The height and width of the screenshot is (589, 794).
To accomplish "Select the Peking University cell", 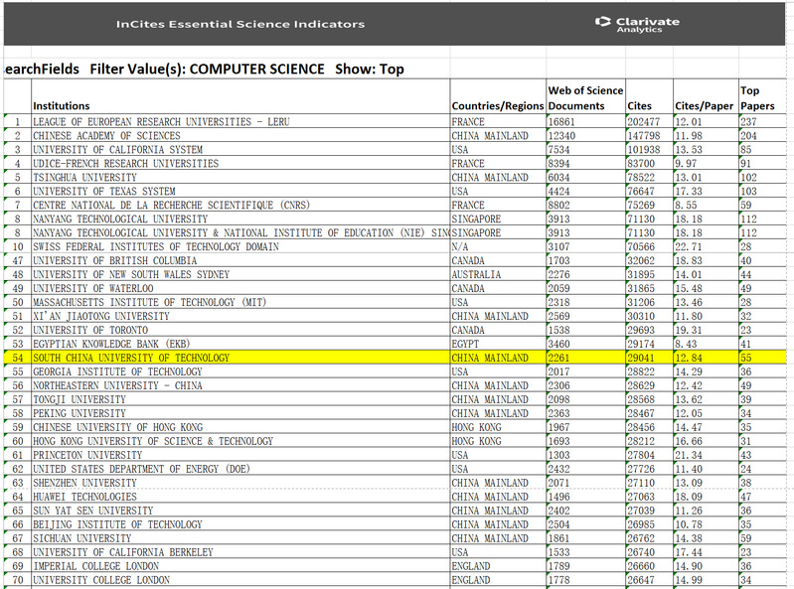I will pos(240,413).
